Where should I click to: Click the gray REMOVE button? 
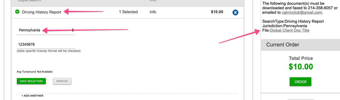coord(62,81)
